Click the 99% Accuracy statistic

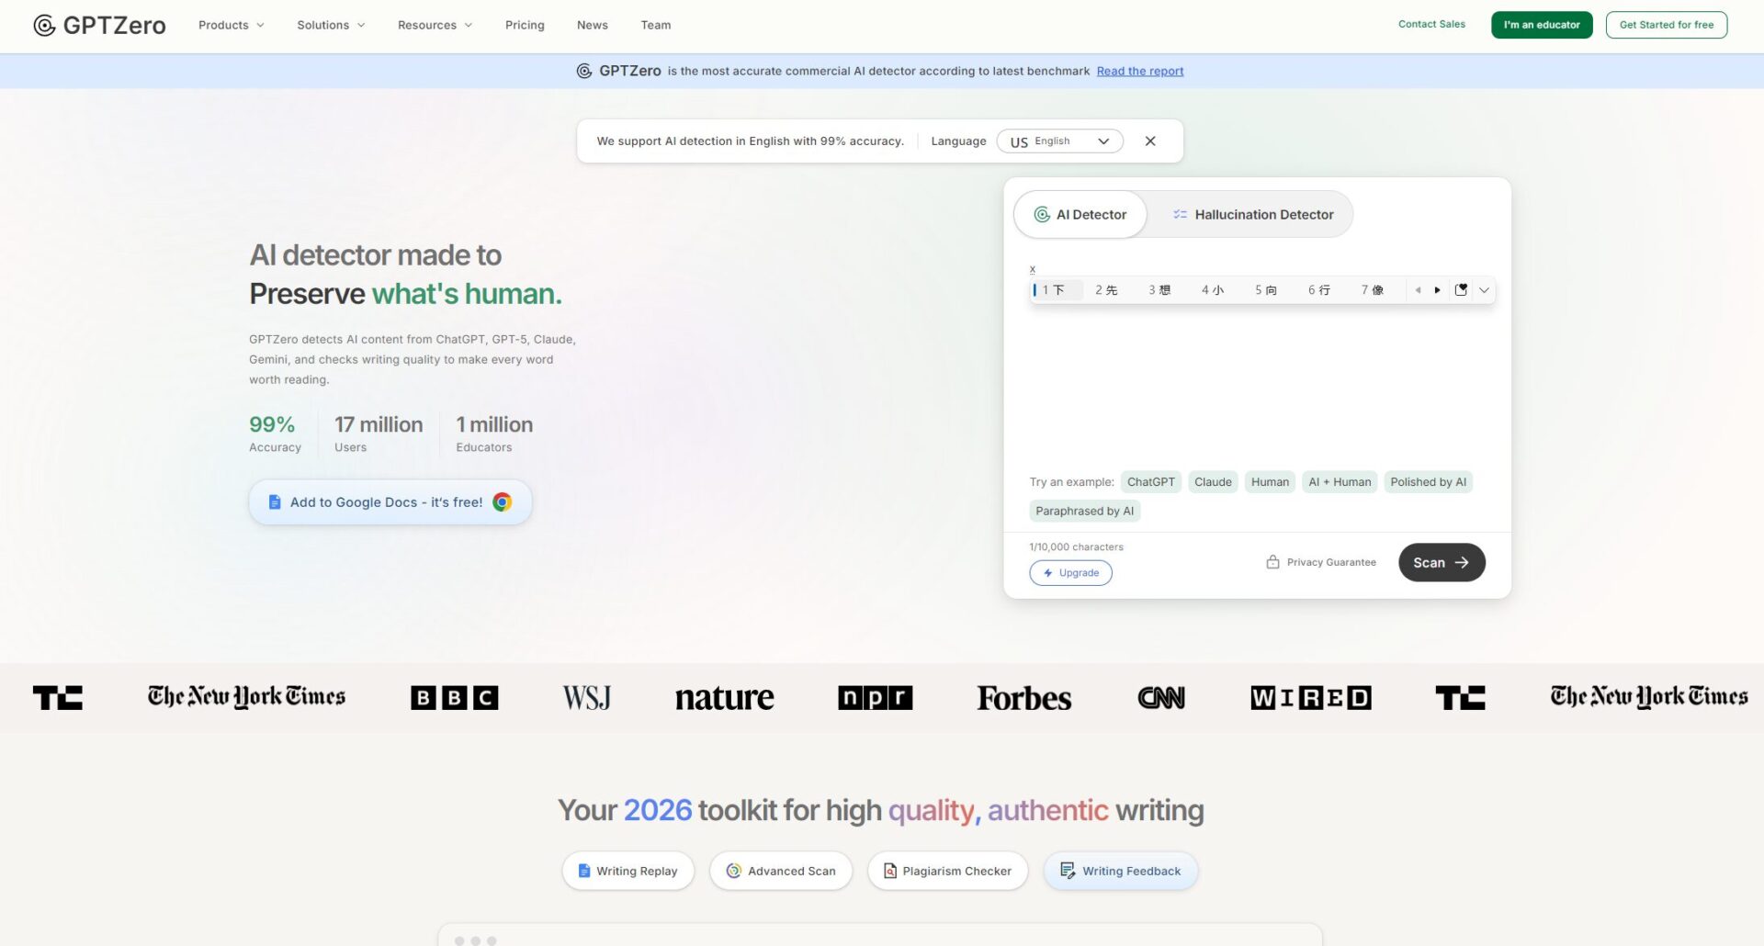pyautogui.click(x=275, y=434)
